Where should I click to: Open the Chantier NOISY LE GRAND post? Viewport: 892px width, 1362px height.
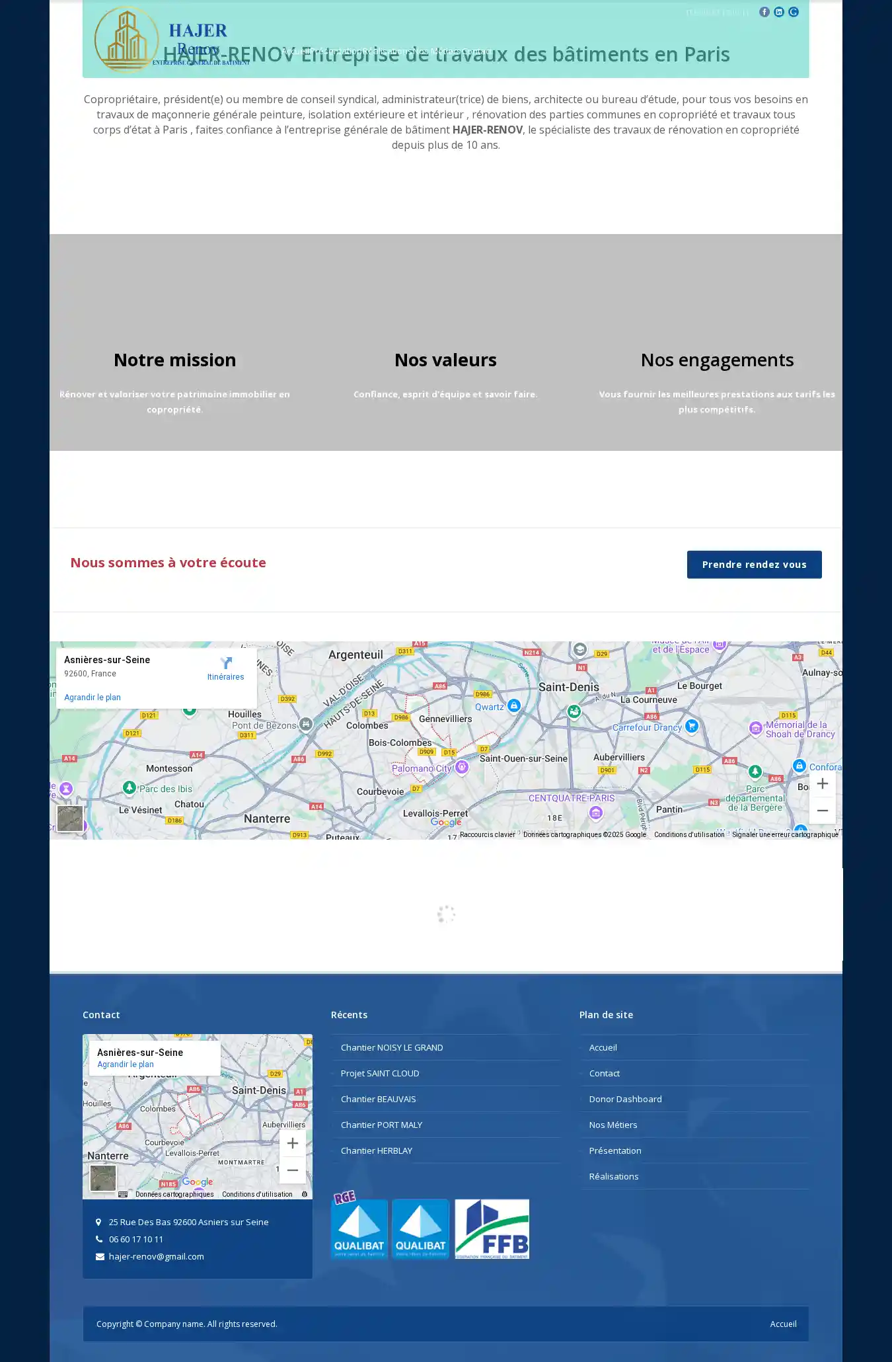[392, 1047]
